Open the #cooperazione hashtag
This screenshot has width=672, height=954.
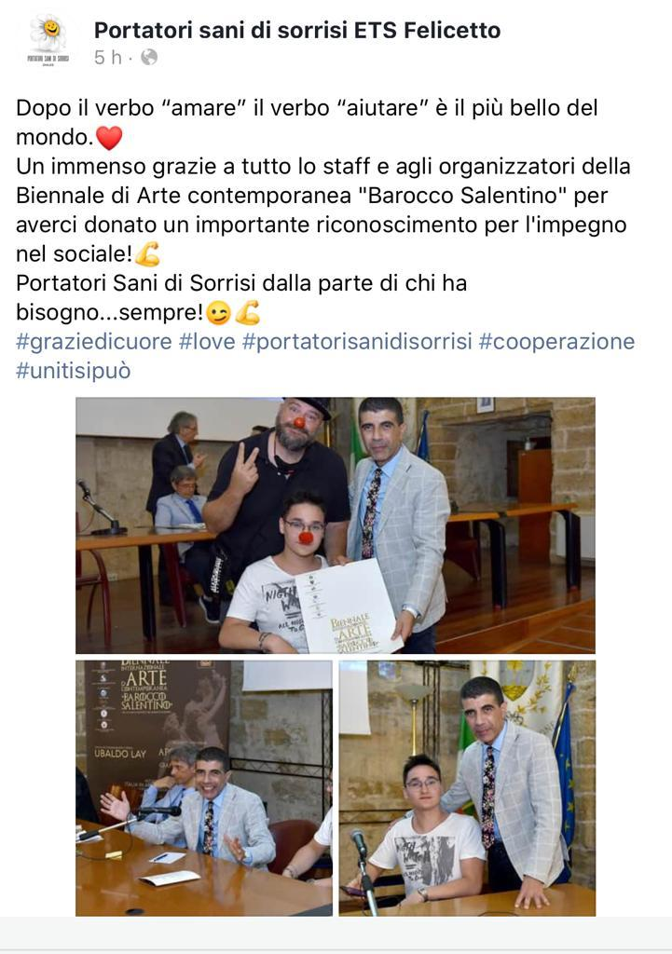(x=556, y=341)
